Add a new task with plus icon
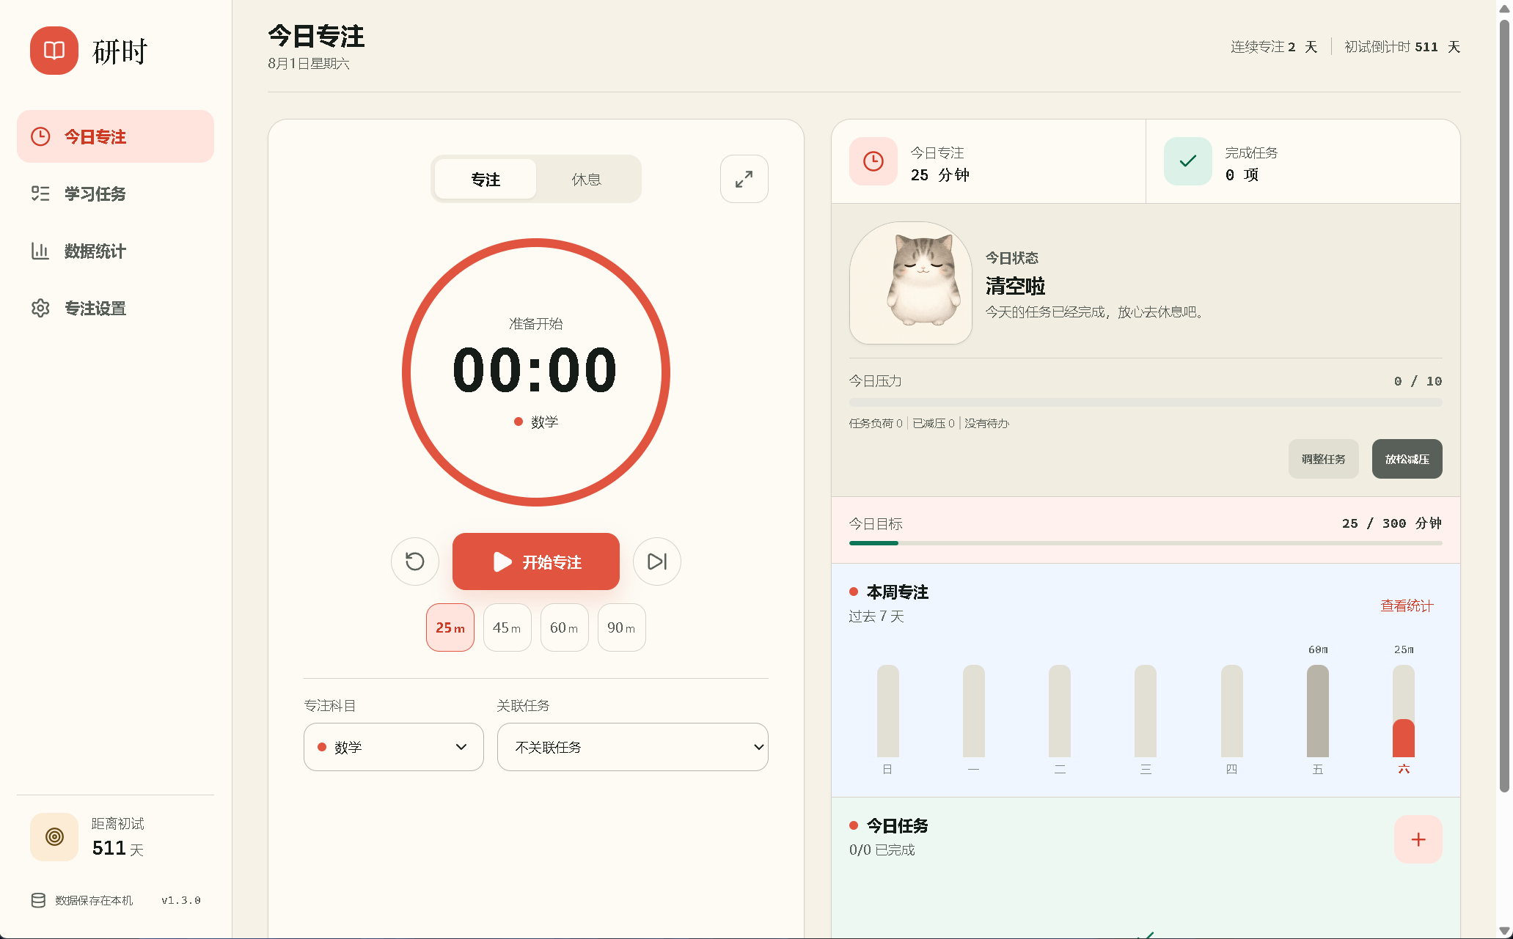This screenshot has width=1513, height=939. [x=1418, y=839]
